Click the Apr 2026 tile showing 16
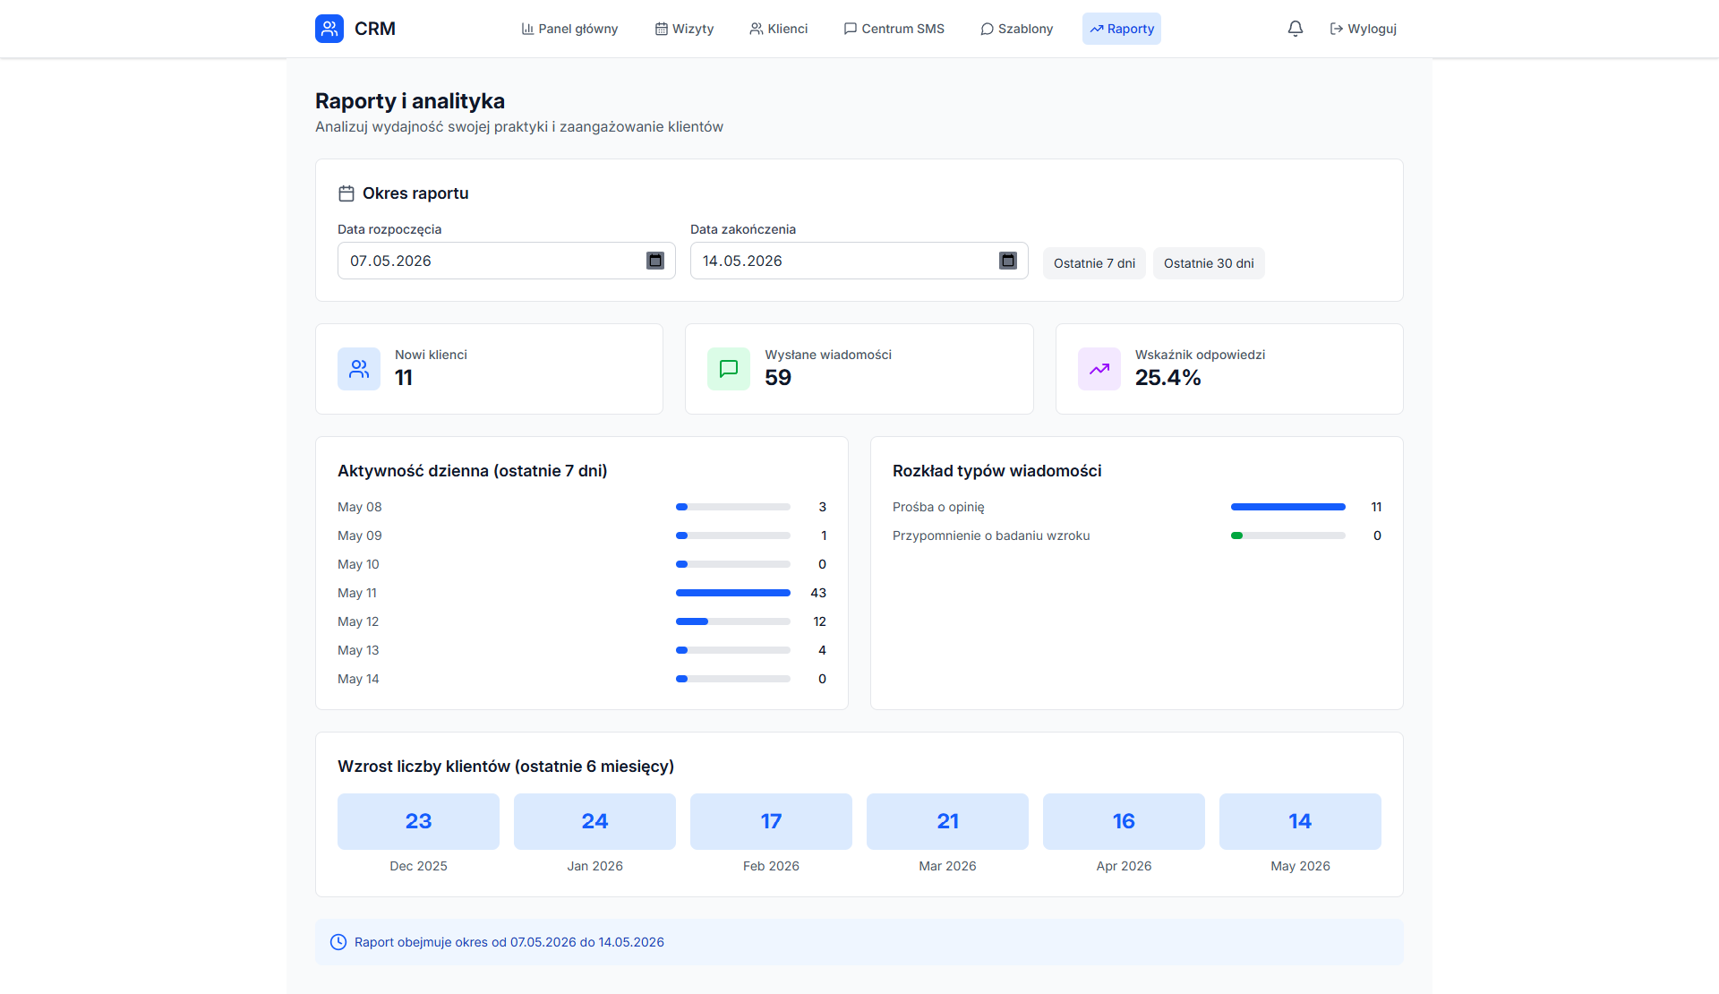The height and width of the screenshot is (994, 1719). pyautogui.click(x=1124, y=821)
